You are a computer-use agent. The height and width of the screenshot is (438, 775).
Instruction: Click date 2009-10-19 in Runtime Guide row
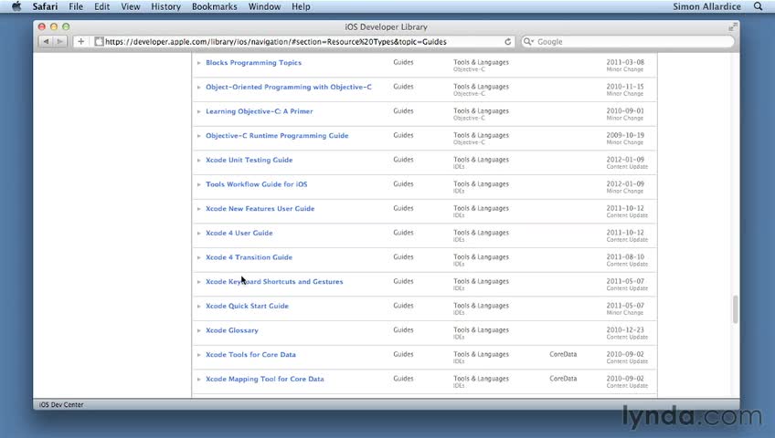click(x=625, y=135)
